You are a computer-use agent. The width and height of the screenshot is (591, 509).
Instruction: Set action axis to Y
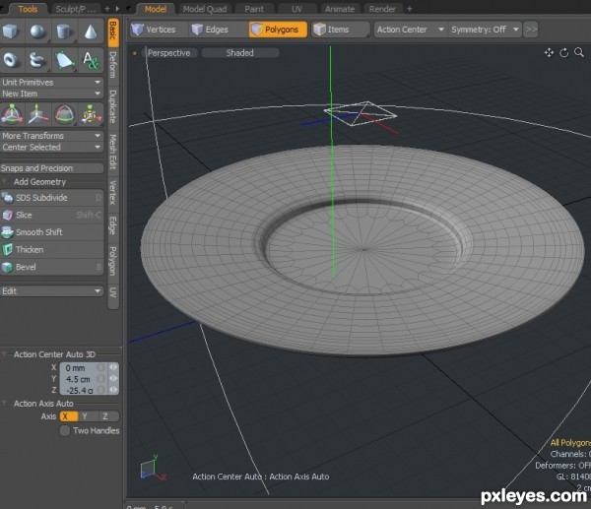point(89,416)
